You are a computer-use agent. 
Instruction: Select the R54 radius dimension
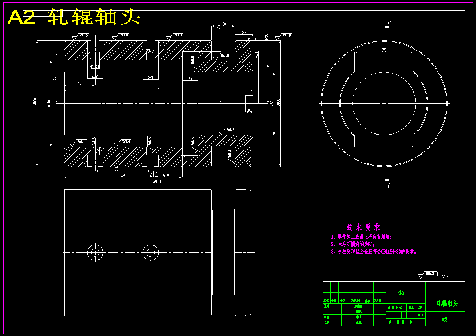[x=257, y=55]
